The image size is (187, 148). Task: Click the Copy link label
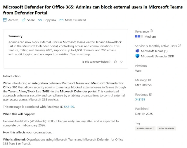click(50, 20)
